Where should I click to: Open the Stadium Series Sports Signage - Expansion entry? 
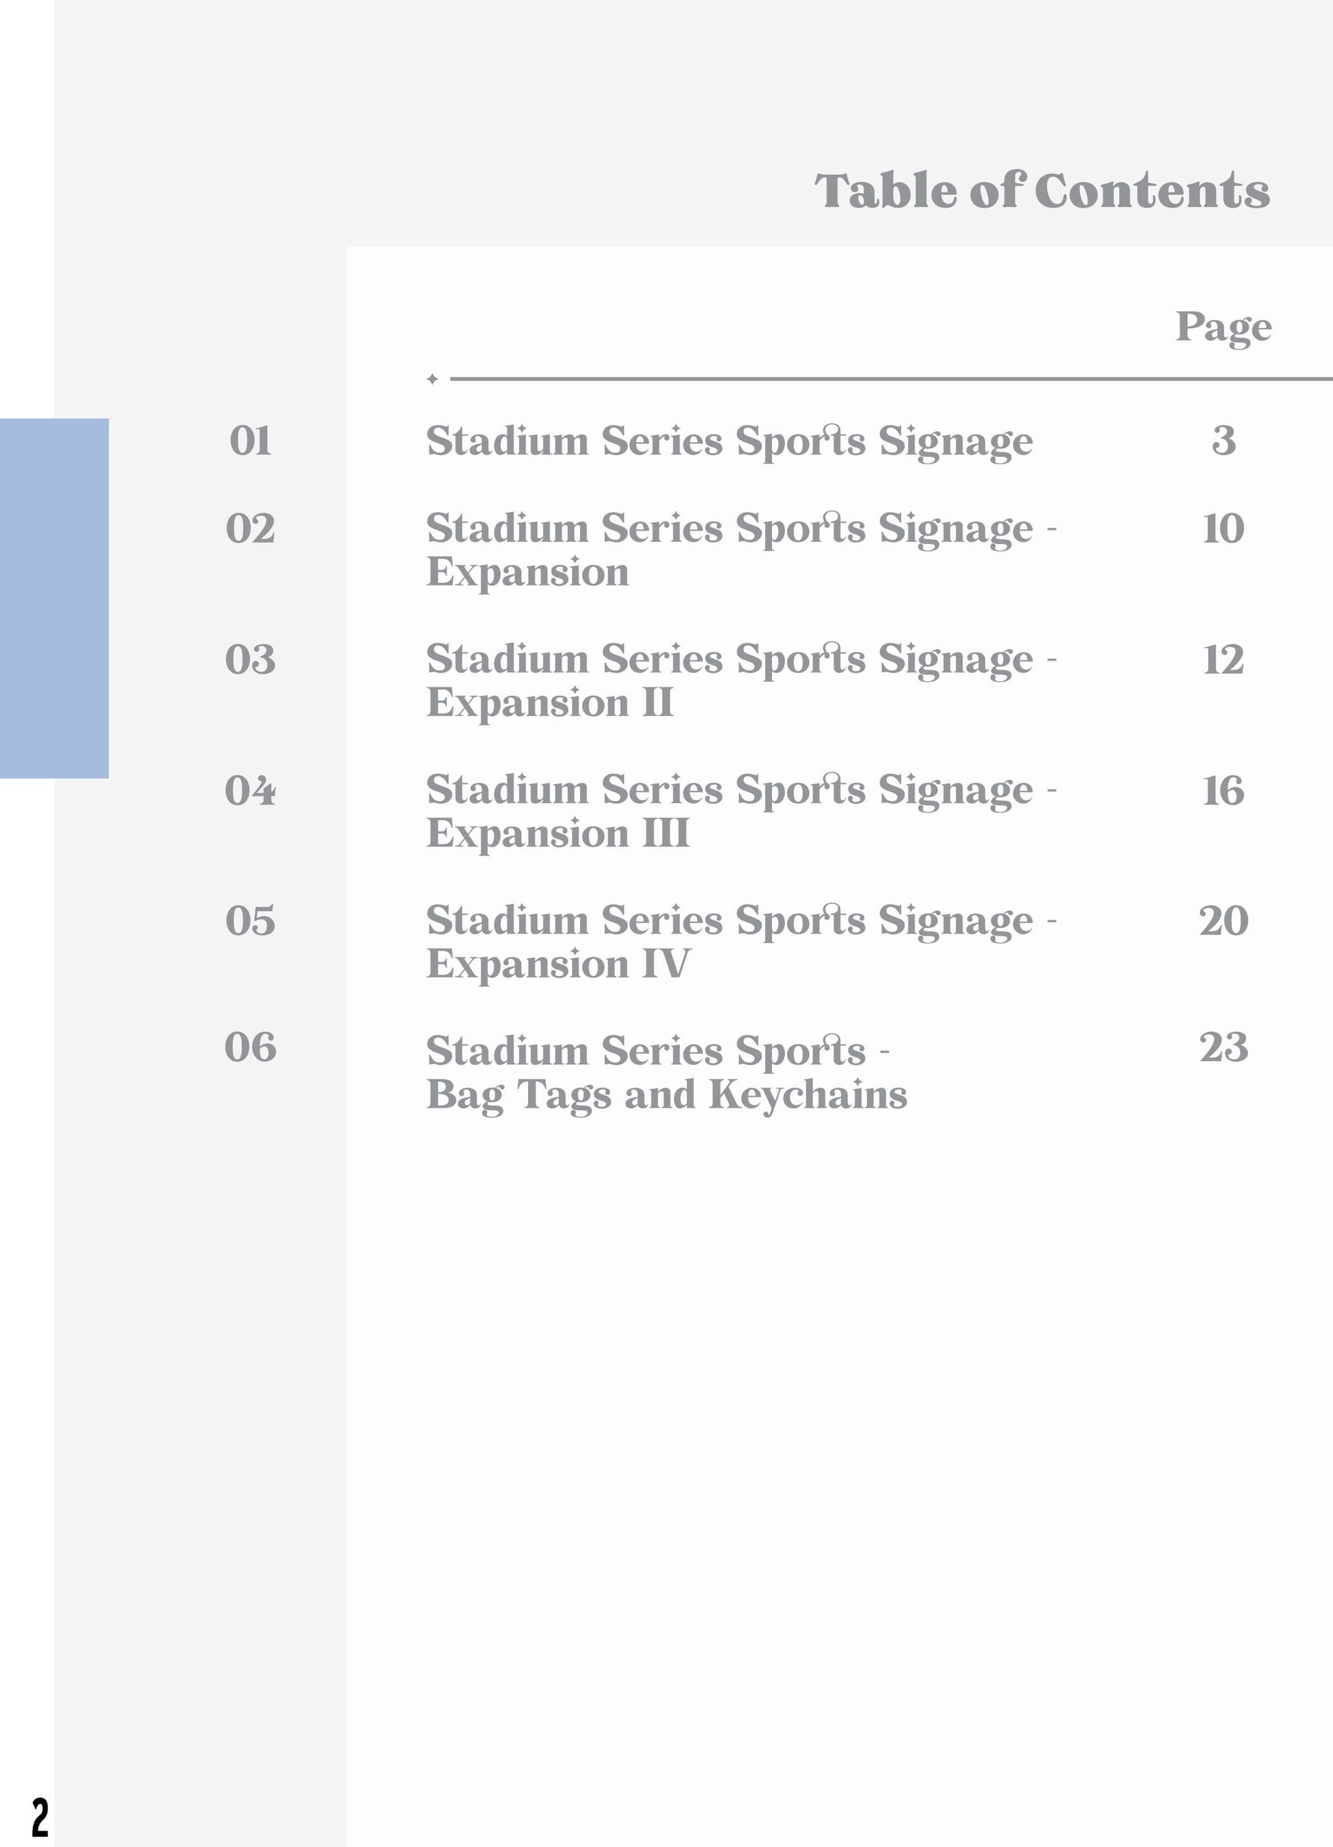(740, 549)
